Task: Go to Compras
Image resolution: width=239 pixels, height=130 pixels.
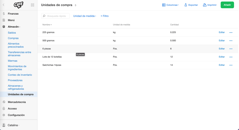Action: tap(13, 38)
